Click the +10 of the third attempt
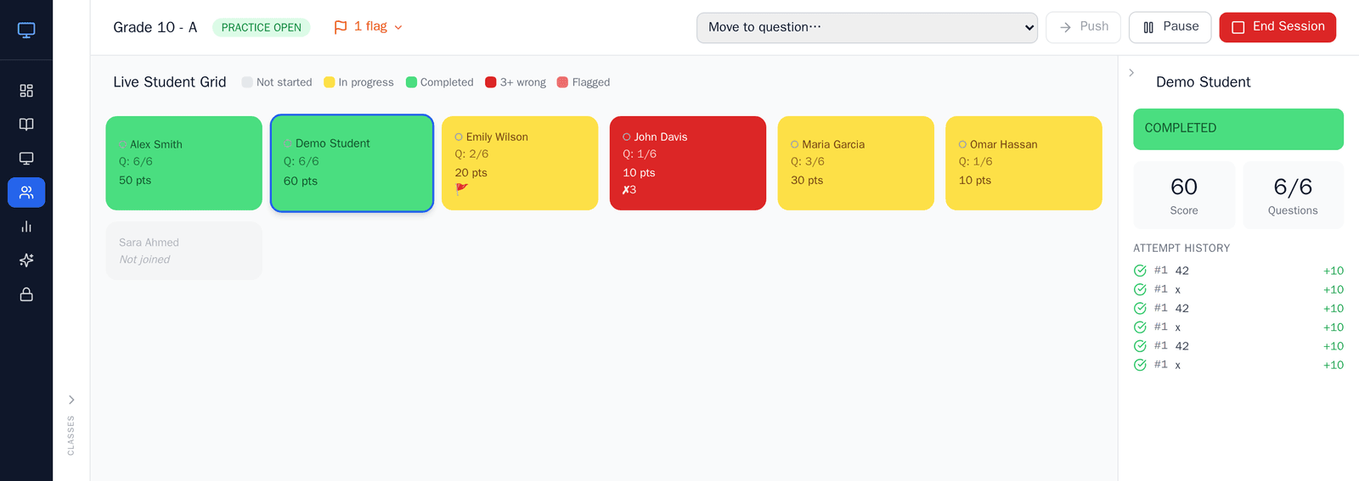The width and height of the screenshot is (1359, 481). (1334, 309)
